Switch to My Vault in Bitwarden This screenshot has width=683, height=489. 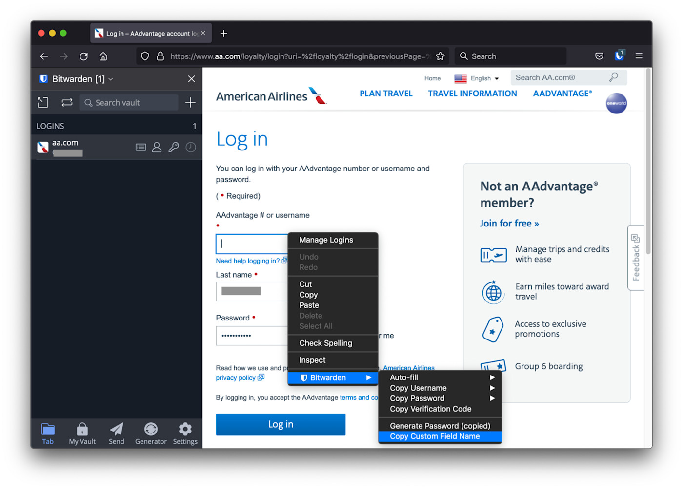coord(82,433)
